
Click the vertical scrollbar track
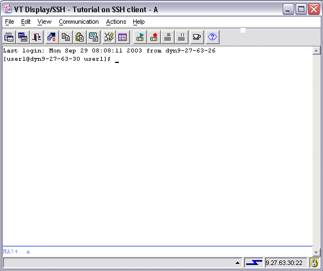point(316,151)
